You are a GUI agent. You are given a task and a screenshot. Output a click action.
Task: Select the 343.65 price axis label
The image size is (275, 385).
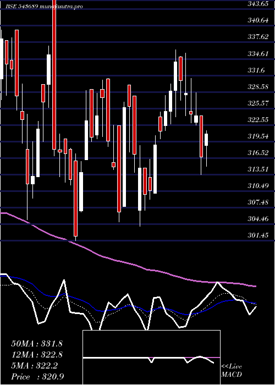[x=258, y=4]
